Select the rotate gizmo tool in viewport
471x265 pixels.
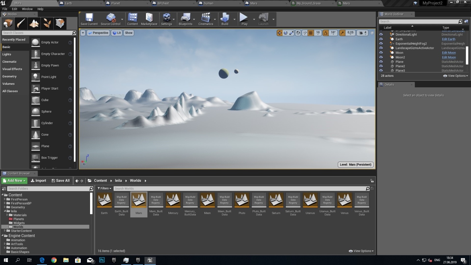pyautogui.click(x=285, y=33)
